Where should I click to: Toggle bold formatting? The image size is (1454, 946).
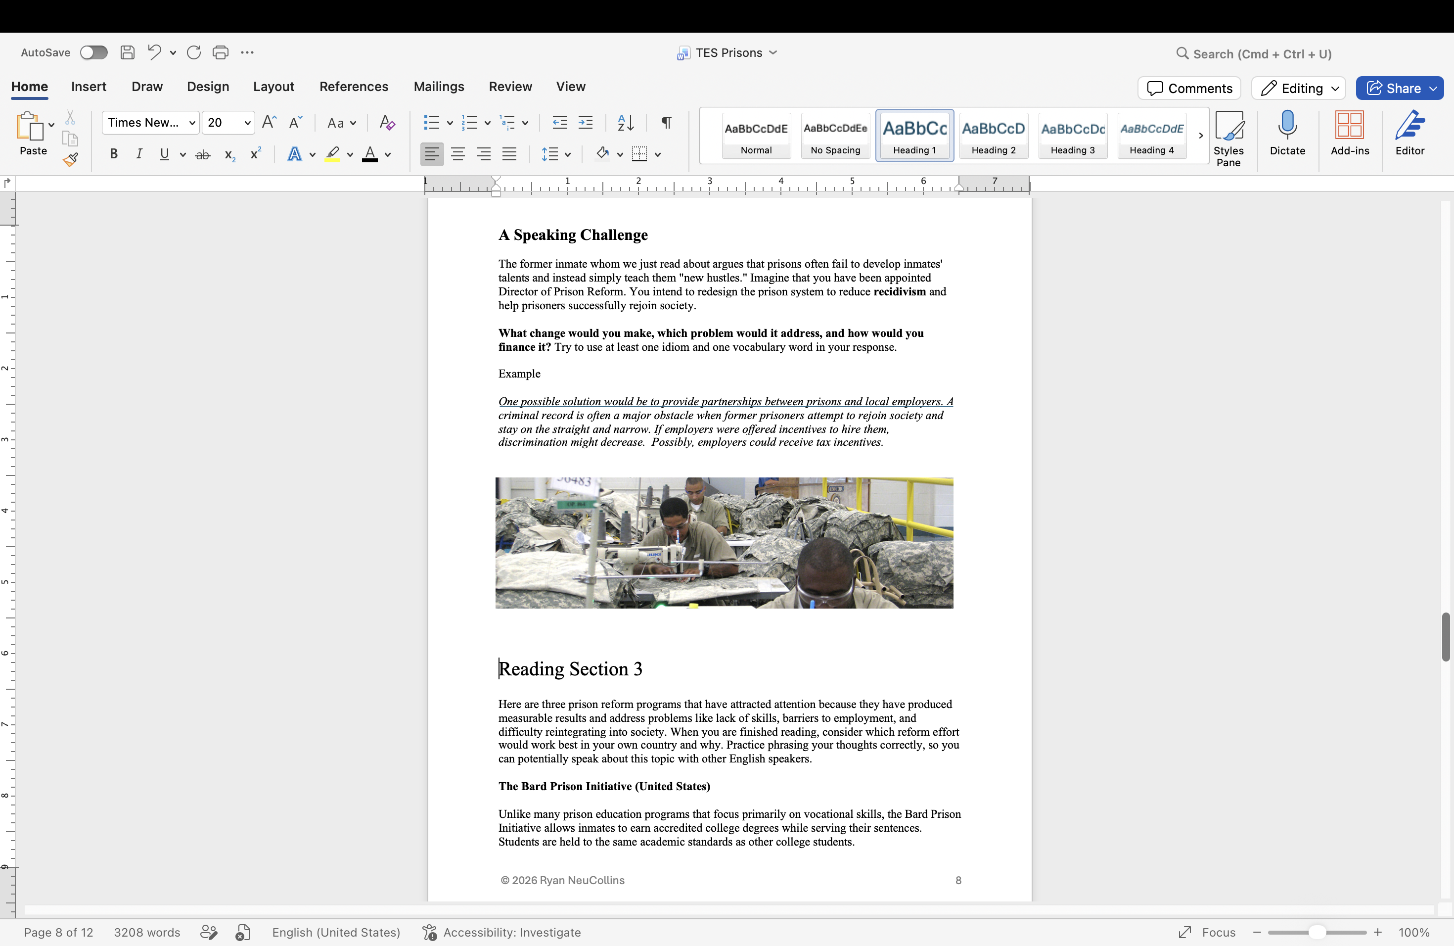(113, 154)
